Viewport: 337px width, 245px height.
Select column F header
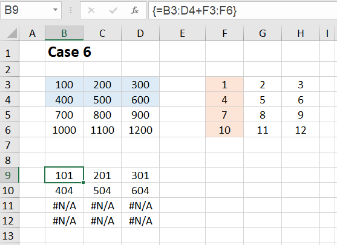(x=224, y=33)
